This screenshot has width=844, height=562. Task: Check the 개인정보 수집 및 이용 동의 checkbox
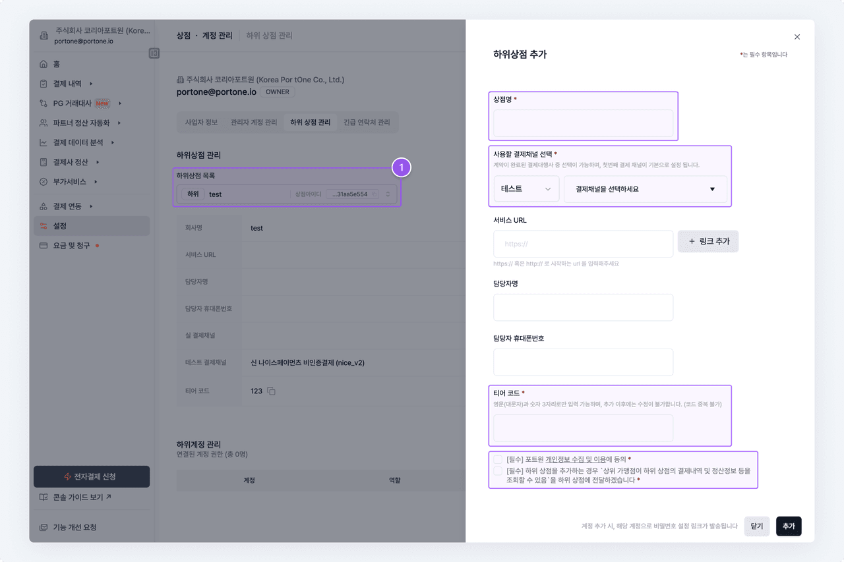pos(498,459)
